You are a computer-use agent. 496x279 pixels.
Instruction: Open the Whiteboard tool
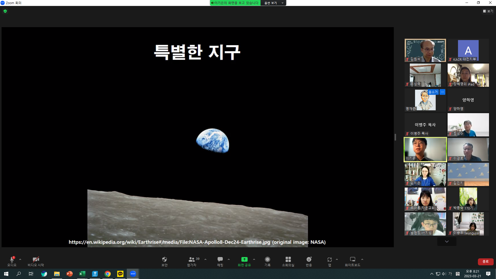[353, 259]
